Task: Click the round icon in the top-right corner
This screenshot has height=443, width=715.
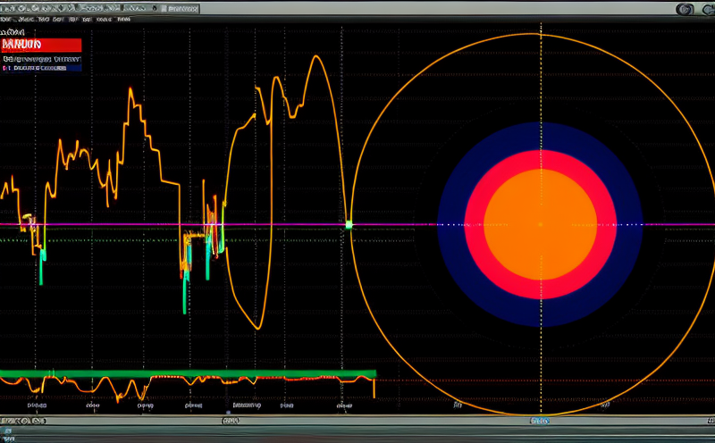Action: tap(685, 9)
